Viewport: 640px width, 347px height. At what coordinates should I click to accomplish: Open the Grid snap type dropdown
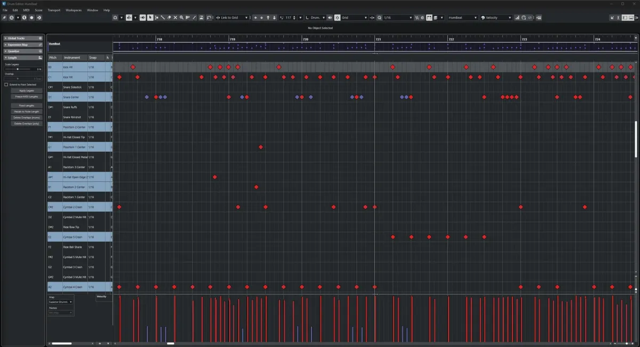coord(355,18)
